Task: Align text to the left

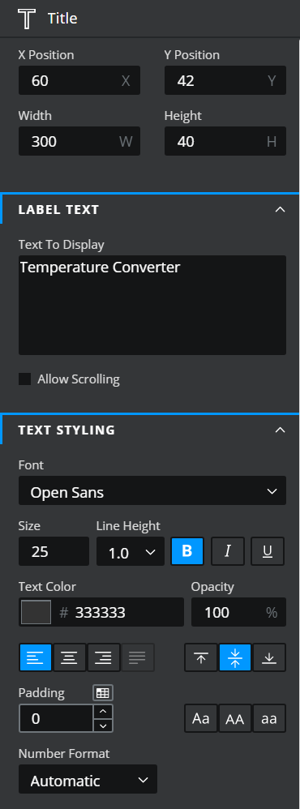Action: pos(35,657)
